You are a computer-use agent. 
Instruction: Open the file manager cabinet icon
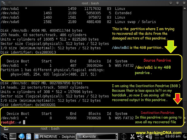(29, 136)
